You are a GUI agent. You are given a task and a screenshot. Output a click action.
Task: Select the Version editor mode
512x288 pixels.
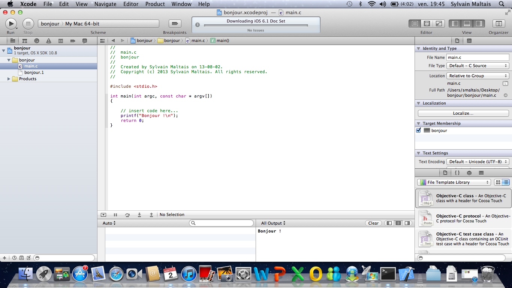439,24
